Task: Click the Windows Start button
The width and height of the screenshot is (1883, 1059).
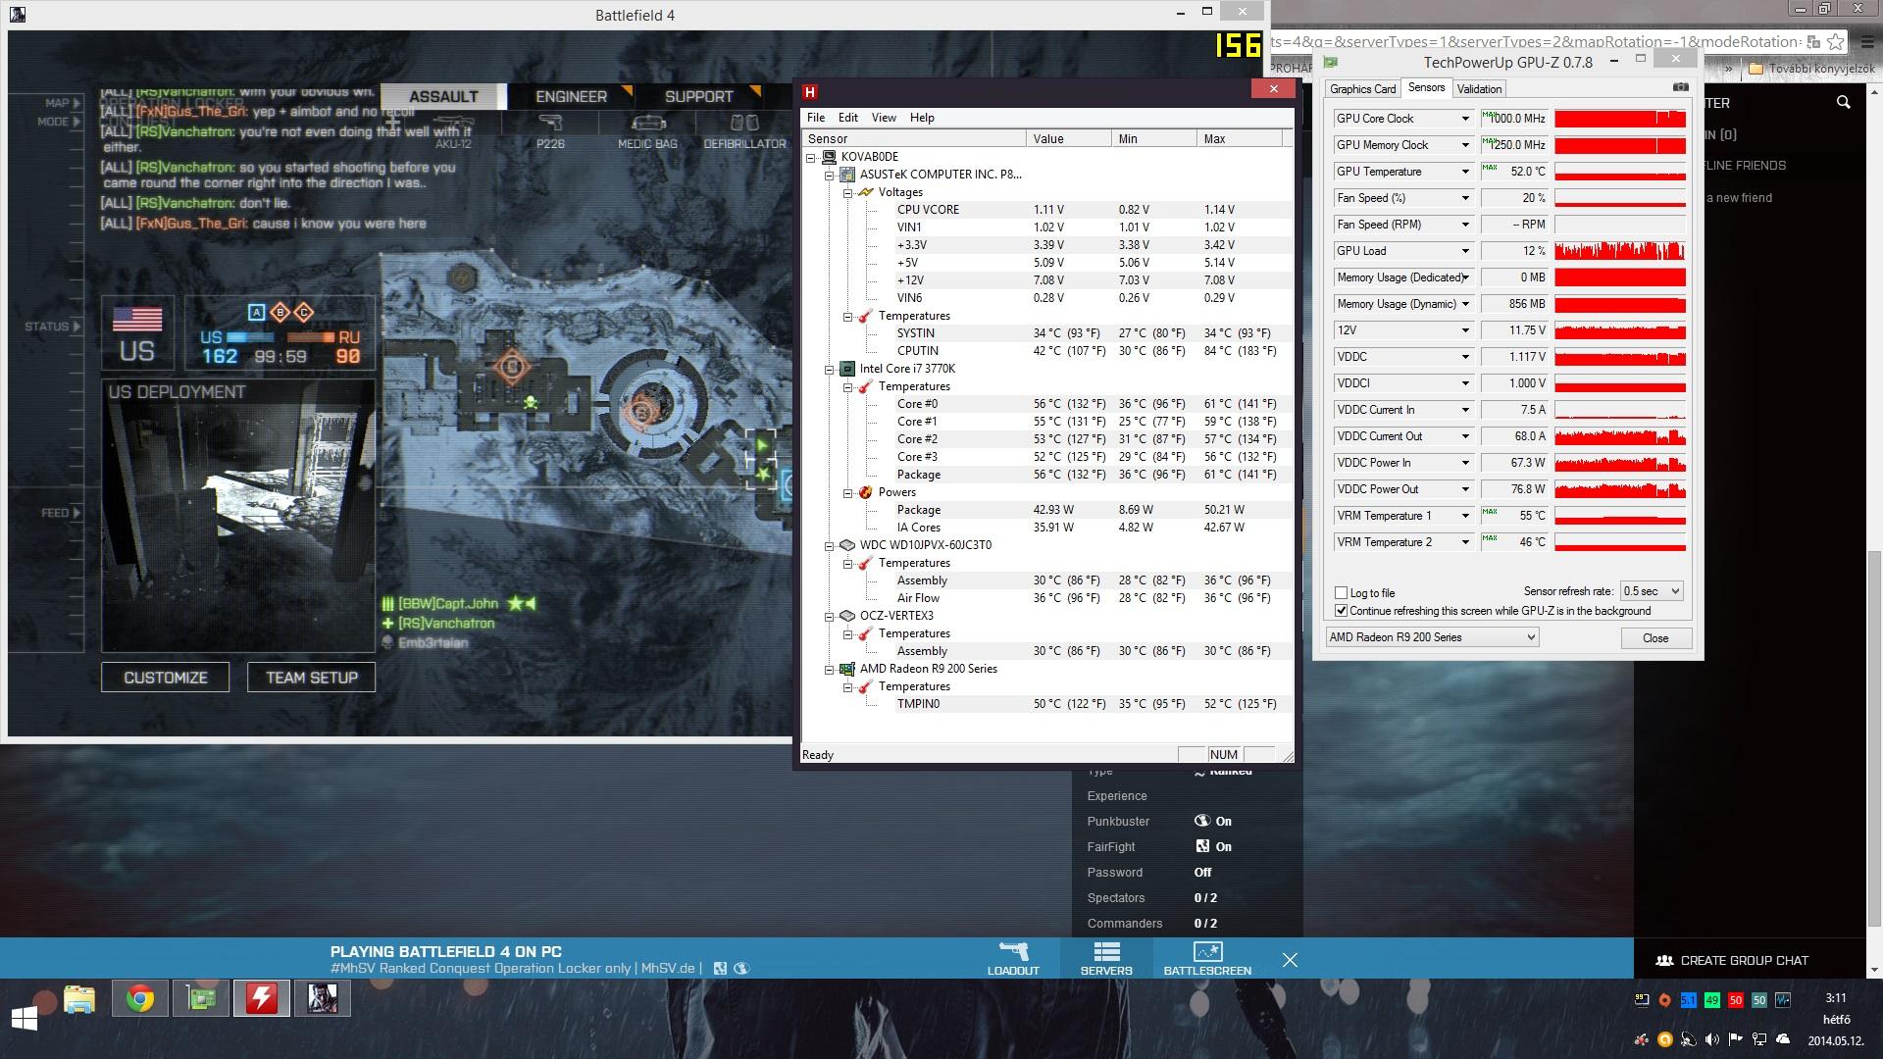Action: [25, 1017]
